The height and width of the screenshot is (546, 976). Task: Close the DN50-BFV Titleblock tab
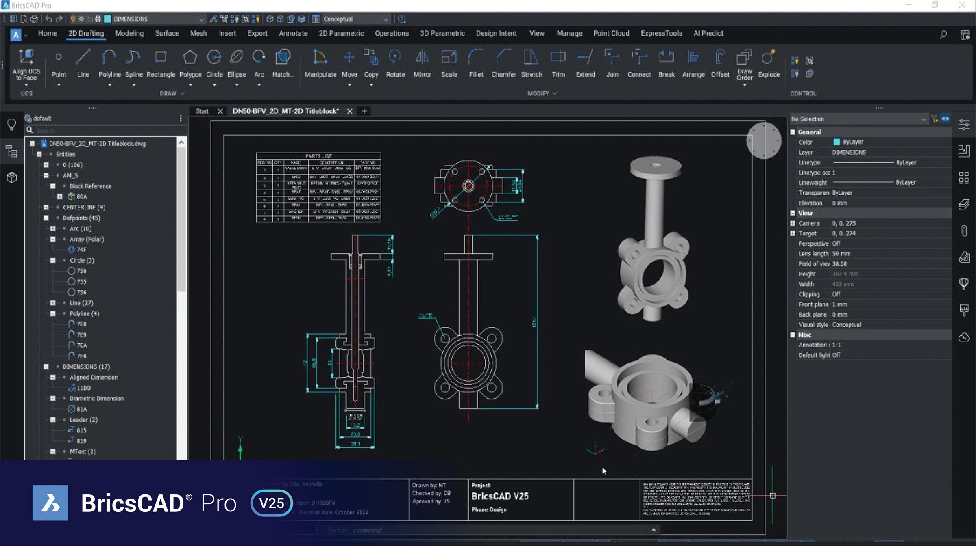(x=349, y=111)
